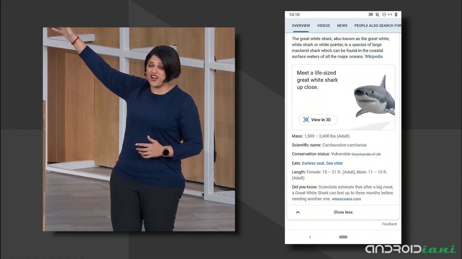This screenshot has height=259, width=462.
Task: Click the AR cube icon in View in 3D
Action: pyautogui.click(x=306, y=120)
